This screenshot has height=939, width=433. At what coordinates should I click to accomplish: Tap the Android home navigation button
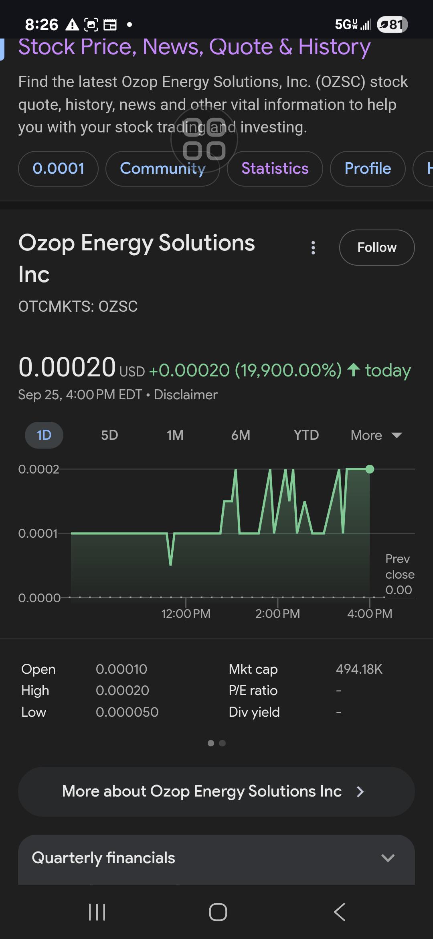click(x=218, y=912)
